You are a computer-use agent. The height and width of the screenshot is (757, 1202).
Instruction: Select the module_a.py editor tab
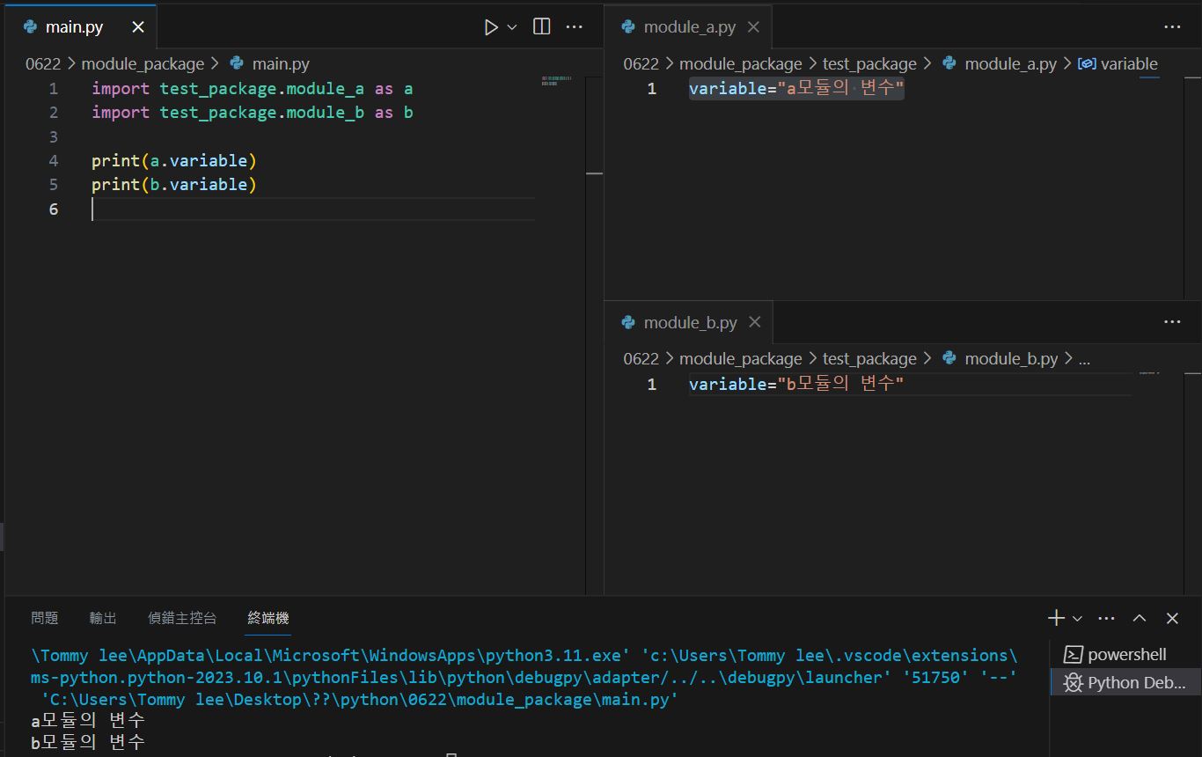click(x=689, y=26)
